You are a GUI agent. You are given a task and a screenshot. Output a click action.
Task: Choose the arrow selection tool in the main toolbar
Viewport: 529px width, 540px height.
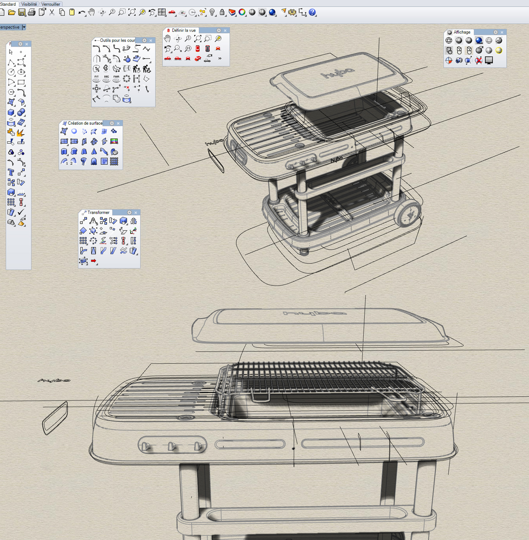[x=11, y=52]
